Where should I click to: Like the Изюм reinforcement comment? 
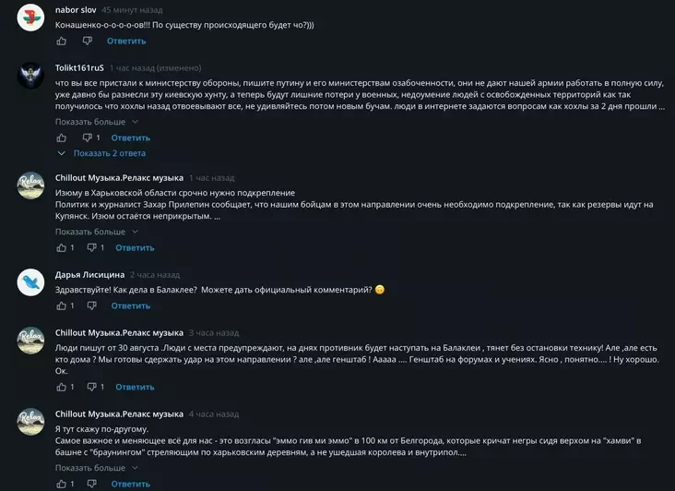coord(62,247)
